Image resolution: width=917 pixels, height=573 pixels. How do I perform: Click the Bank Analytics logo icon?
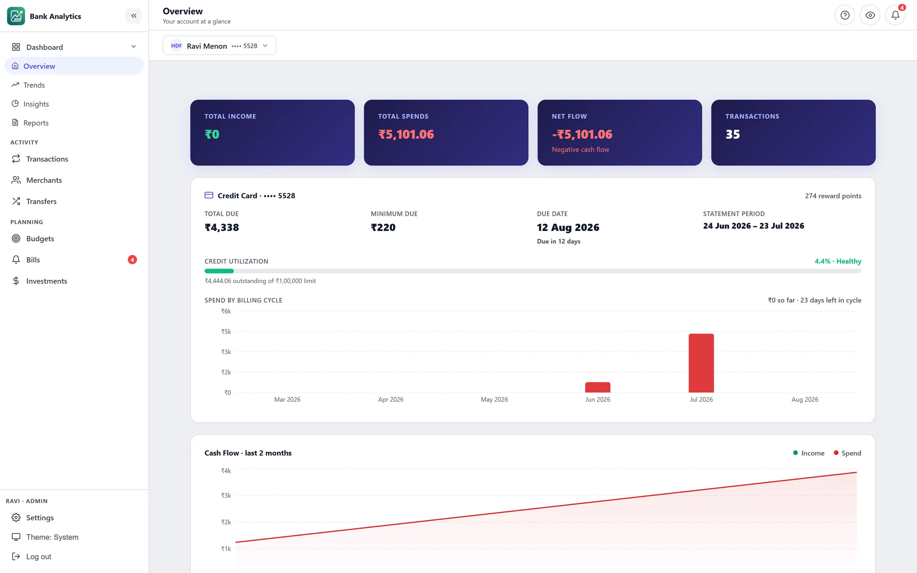(16, 16)
